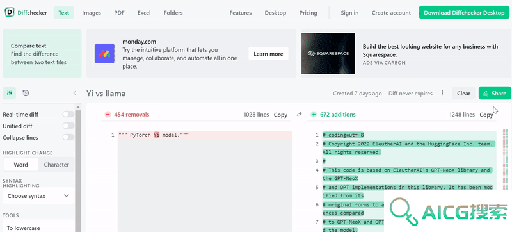Click the red minus removals icon
Viewport: 512px width, 232px height.
(x=108, y=114)
